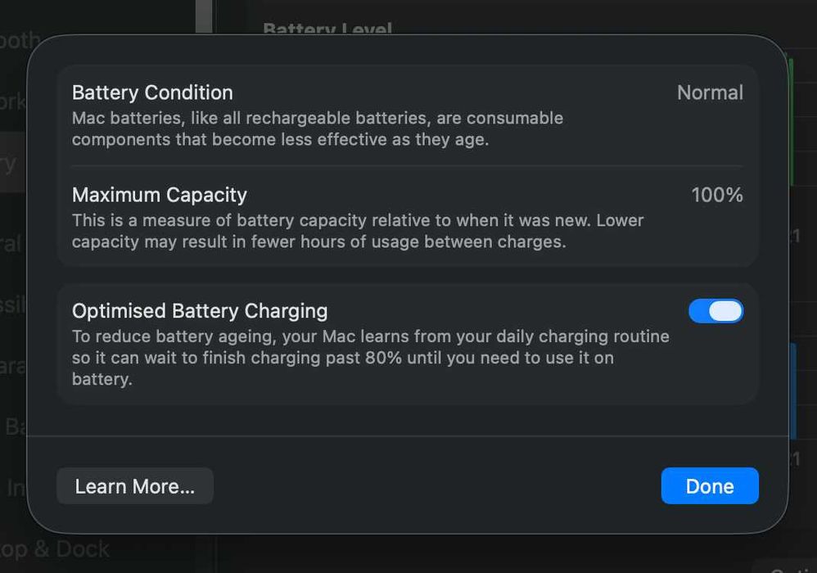Select the 100% maximum capacity value

point(717,195)
